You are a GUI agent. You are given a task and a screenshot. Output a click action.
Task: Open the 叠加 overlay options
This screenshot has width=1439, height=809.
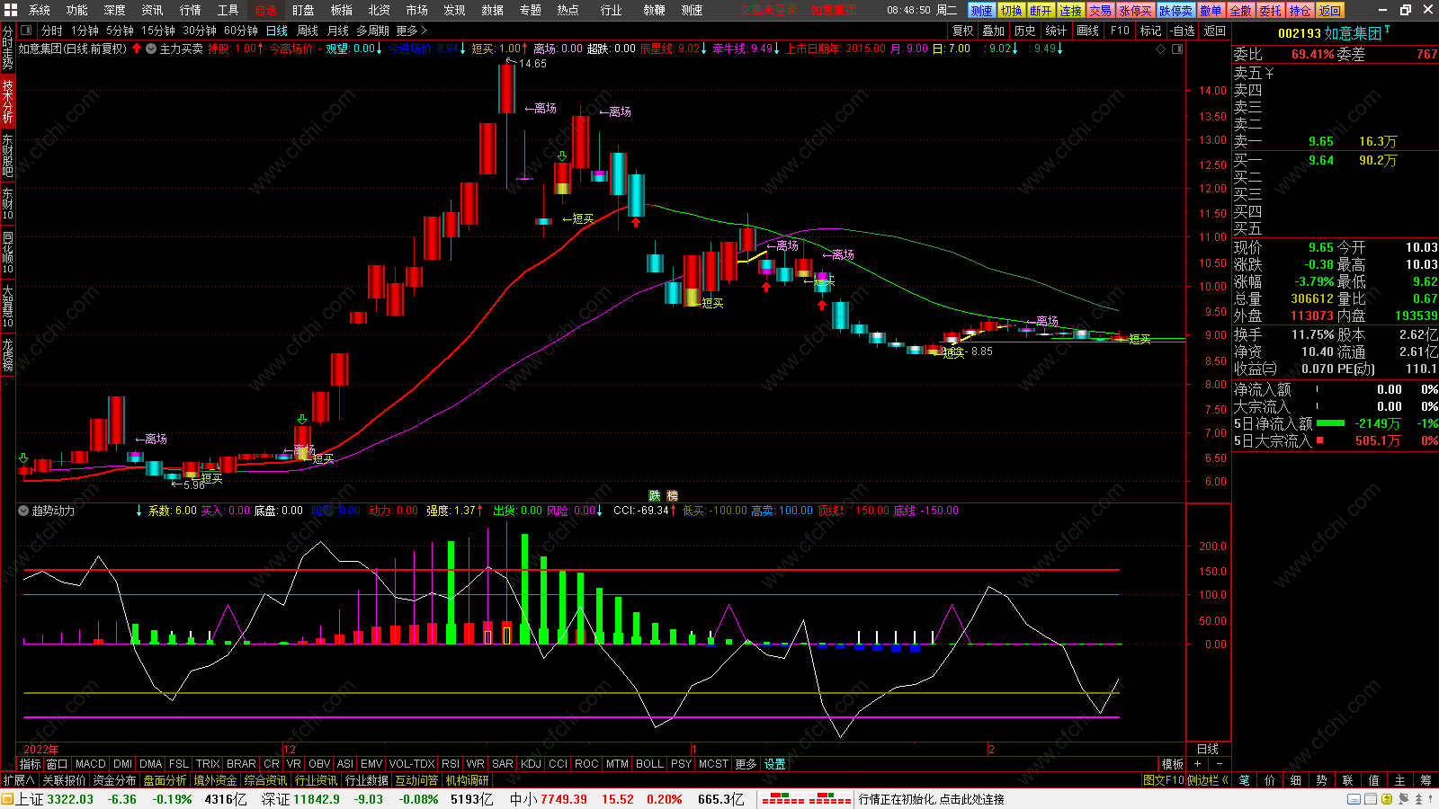tap(994, 31)
